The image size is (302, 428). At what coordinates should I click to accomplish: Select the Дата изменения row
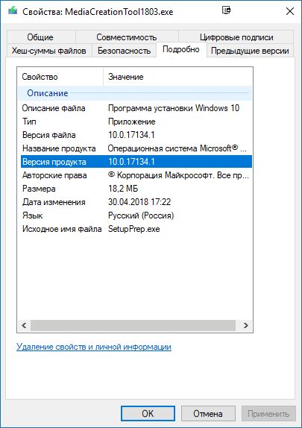tap(136, 202)
